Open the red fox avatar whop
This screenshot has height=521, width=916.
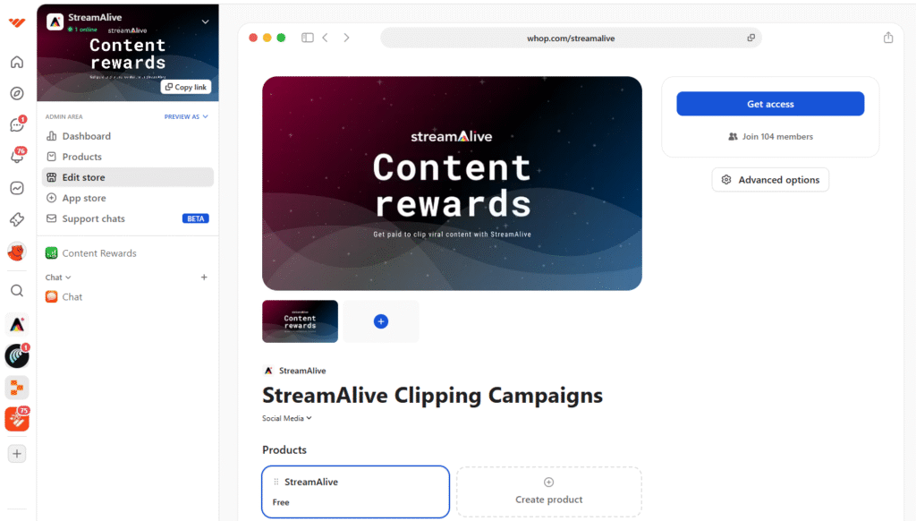(17, 252)
